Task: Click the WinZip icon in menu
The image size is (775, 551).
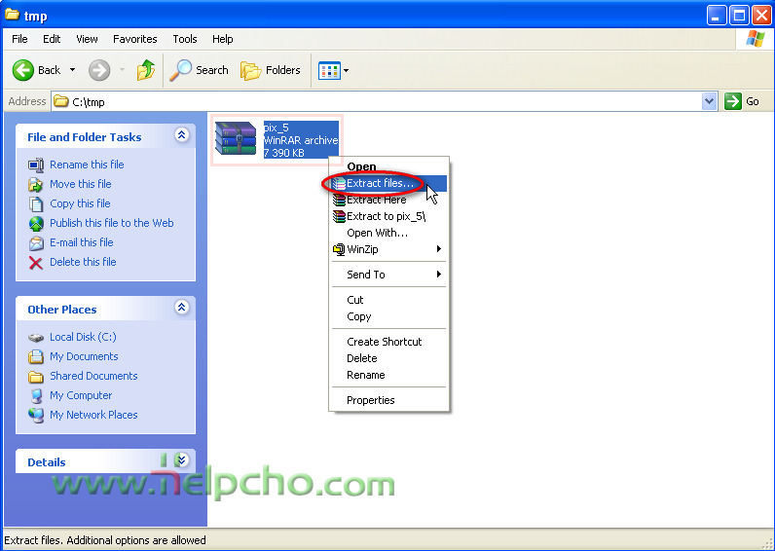Action: [x=339, y=249]
